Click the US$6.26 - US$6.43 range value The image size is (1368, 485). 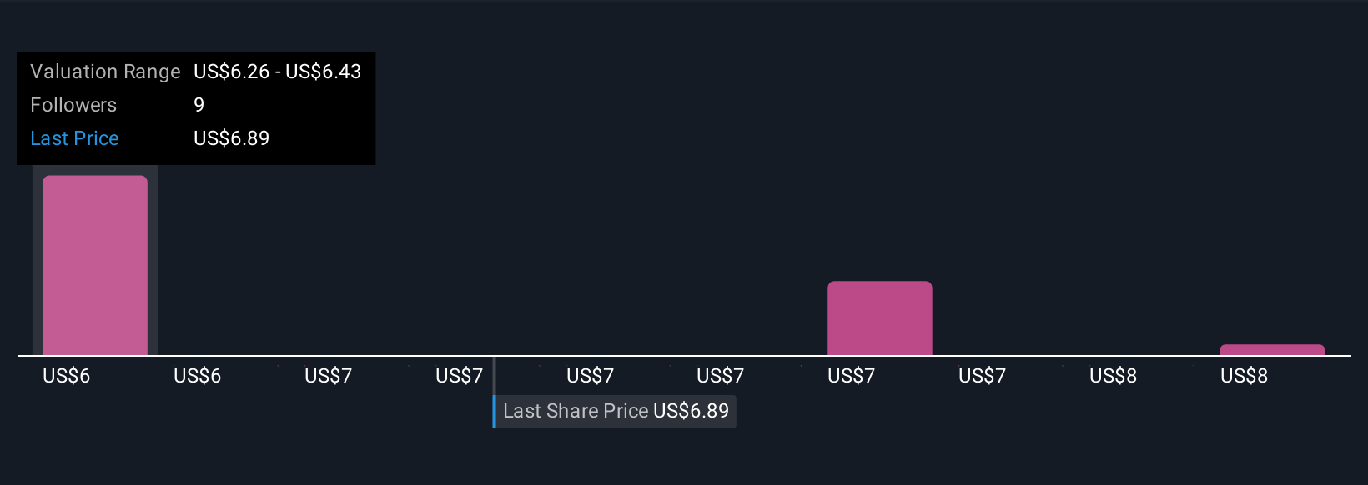[x=277, y=72]
